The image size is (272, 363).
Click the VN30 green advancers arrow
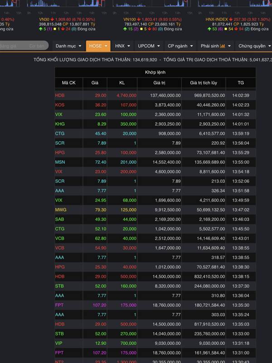tap(40, 29)
